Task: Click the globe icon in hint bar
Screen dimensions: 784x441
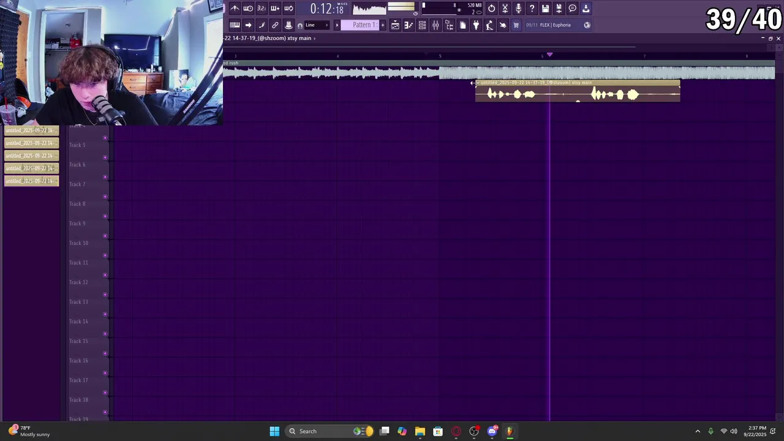Action: pos(587,25)
